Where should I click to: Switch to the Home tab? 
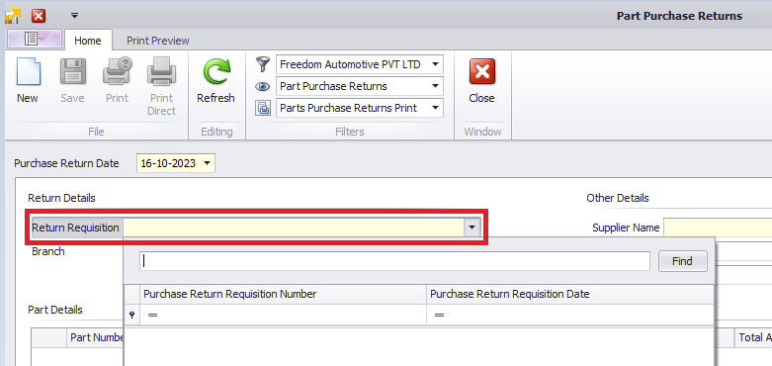(88, 41)
